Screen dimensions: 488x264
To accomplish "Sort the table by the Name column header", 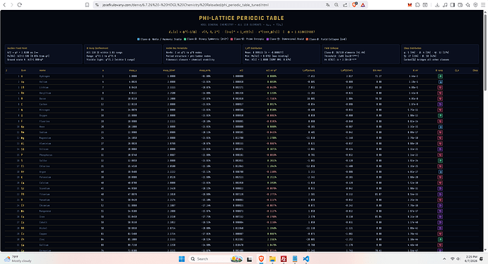I will point(42,70).
